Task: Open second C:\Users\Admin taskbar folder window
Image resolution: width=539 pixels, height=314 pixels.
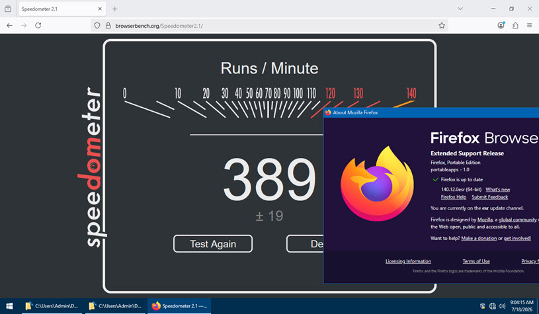Action: pyautogui.click(x=115, y=306)
